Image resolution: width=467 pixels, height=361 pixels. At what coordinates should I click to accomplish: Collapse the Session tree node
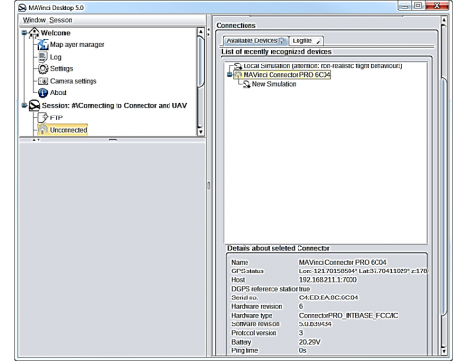point(24,105)
